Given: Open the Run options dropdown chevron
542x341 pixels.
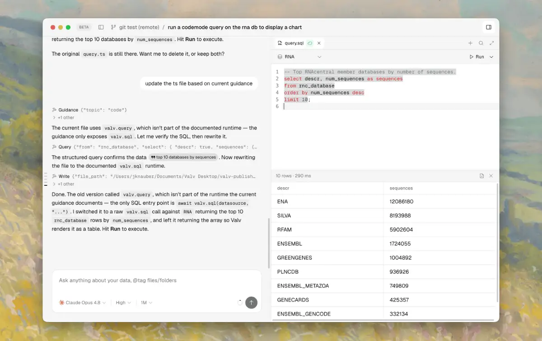Looking at the screenshot, I should pos(491,57).
